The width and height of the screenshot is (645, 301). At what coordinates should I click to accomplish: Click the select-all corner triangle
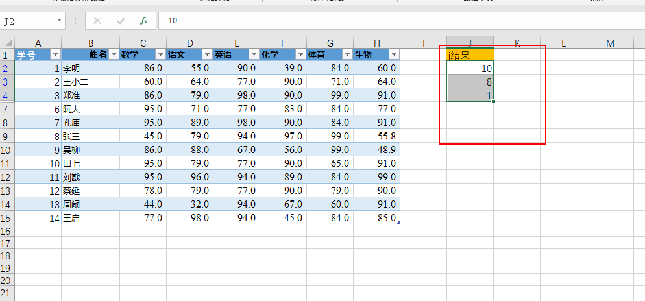[8, 42]
